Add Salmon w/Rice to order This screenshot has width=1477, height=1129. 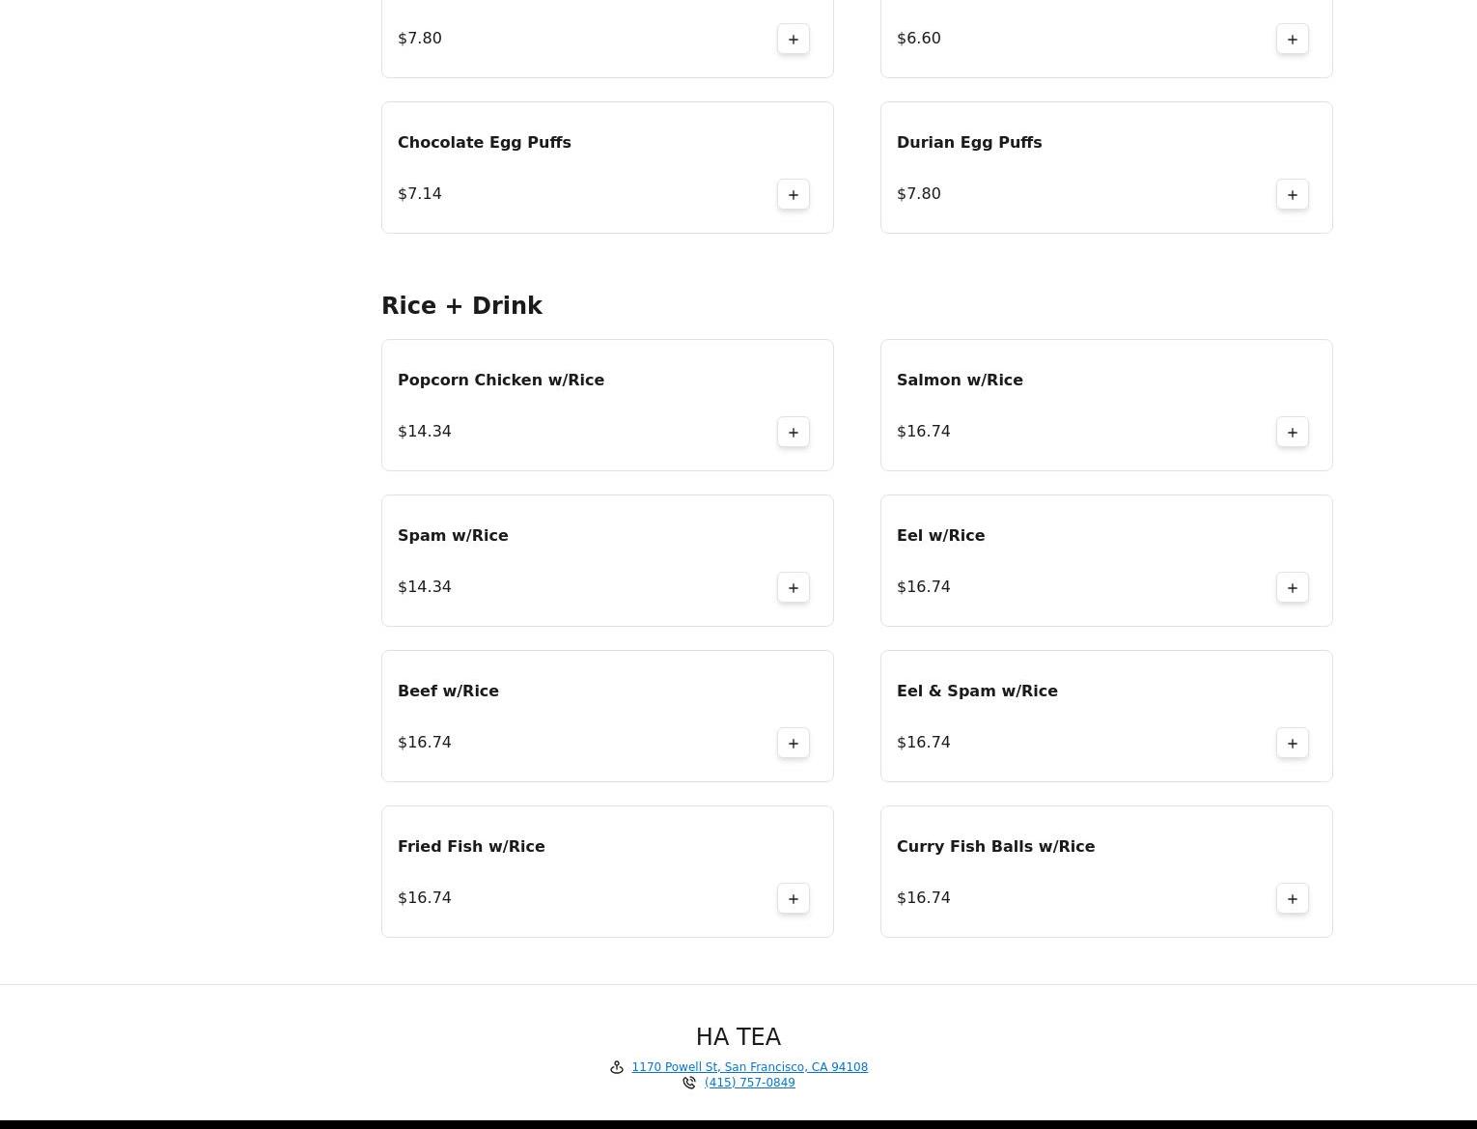click(x=1292, y=432)
